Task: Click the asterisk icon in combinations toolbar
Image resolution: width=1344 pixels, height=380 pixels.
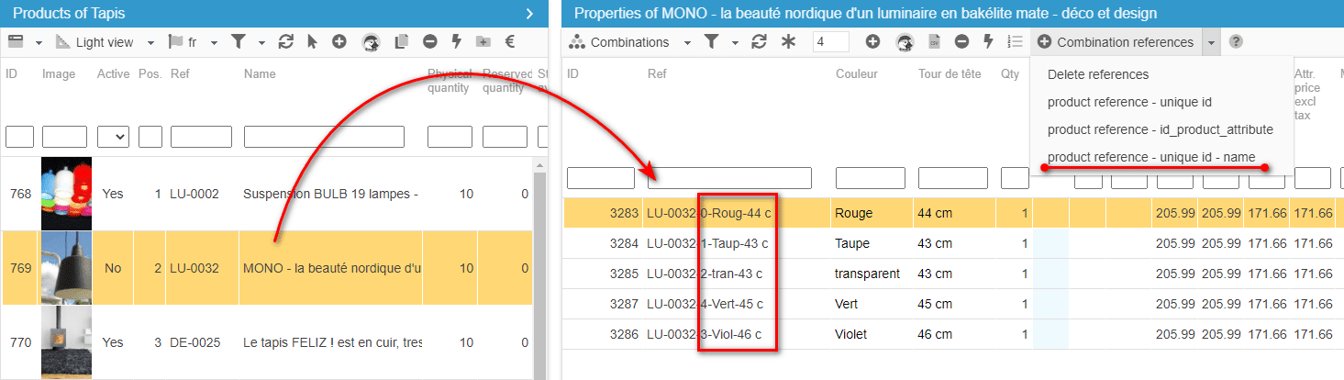Action: coord(788,42)
